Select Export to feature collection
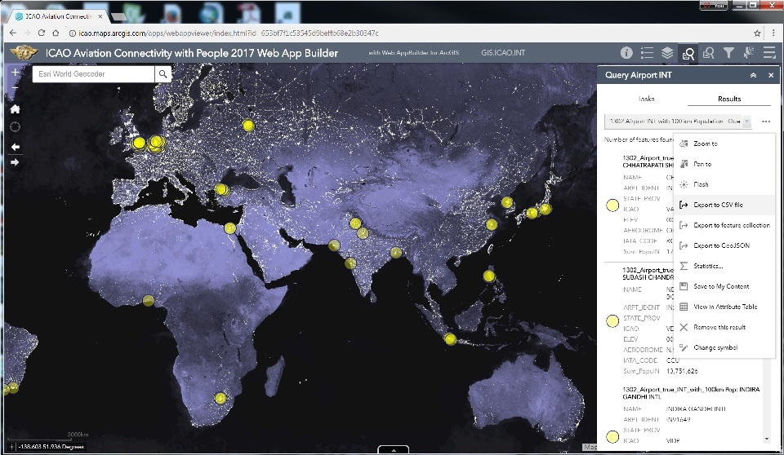The height and width of the screenshot is (455, 784). (x=724, y=225)
